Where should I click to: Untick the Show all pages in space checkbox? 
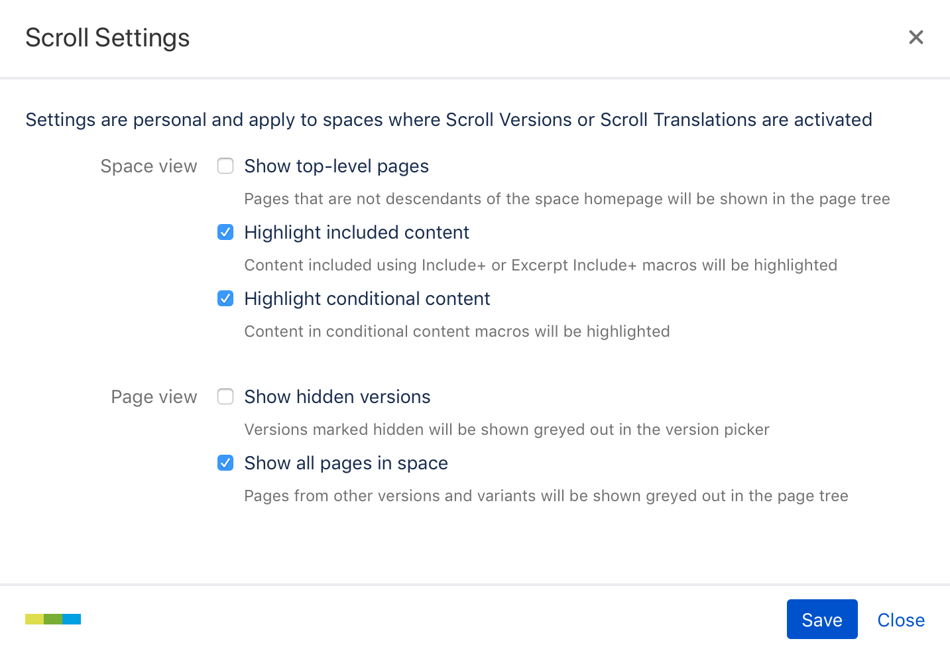(225, 463)
